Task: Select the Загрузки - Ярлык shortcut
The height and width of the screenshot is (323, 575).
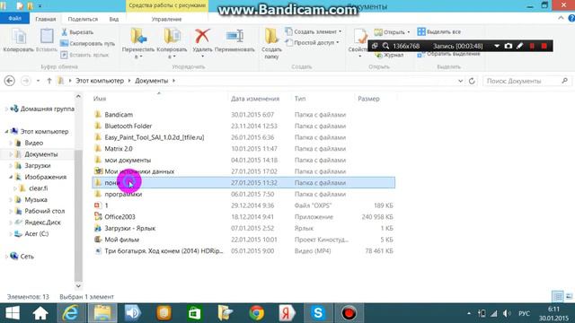Action: 243,228
